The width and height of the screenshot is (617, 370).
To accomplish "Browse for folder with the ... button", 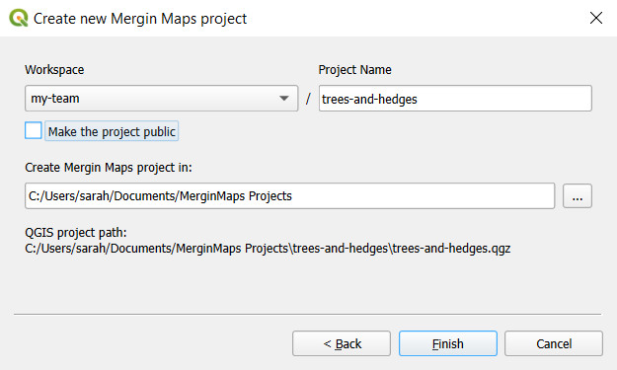I will [x=578, y=195].
